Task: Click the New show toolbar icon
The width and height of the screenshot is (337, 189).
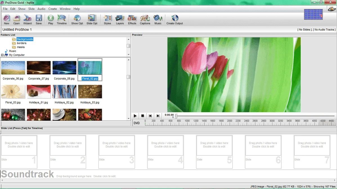Action: coord(6,20)
